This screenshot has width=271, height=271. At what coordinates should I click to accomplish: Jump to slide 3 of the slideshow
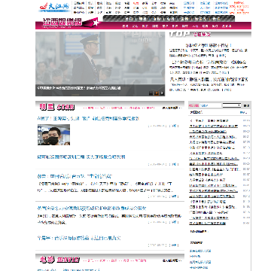tap(162, 93)
